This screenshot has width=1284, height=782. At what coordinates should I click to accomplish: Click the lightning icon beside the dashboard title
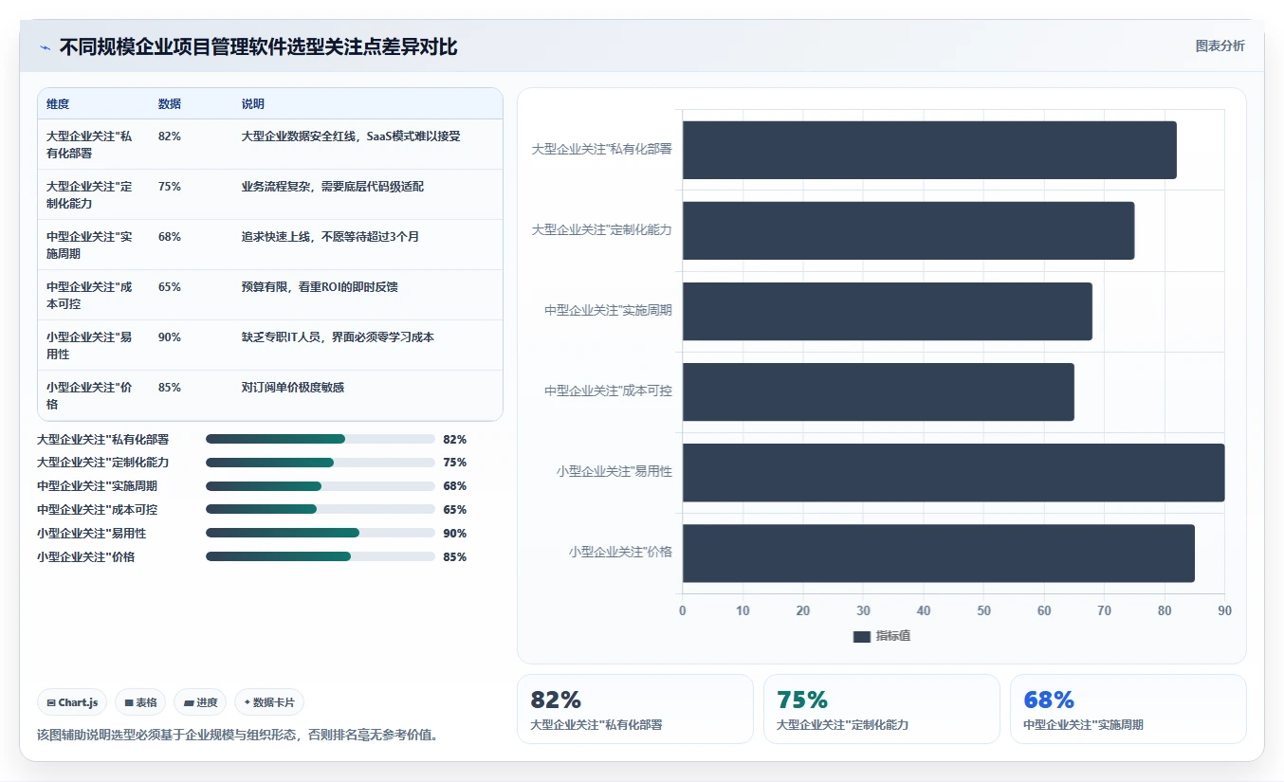46,47
